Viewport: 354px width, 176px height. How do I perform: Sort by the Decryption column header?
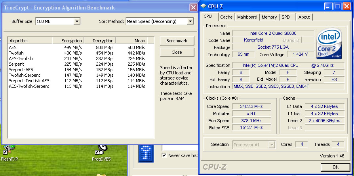click(100, 41)
